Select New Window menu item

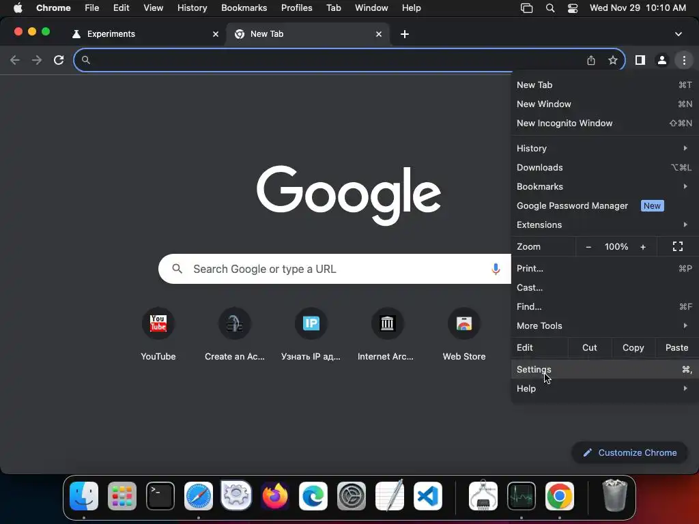[605, 104]
